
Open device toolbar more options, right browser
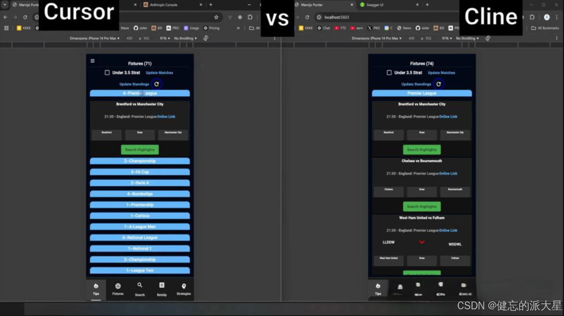(557, 38)
